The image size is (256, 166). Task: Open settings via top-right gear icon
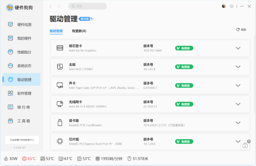point(232,6)
